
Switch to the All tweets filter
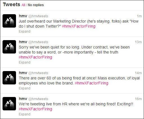tap(23, 5)
